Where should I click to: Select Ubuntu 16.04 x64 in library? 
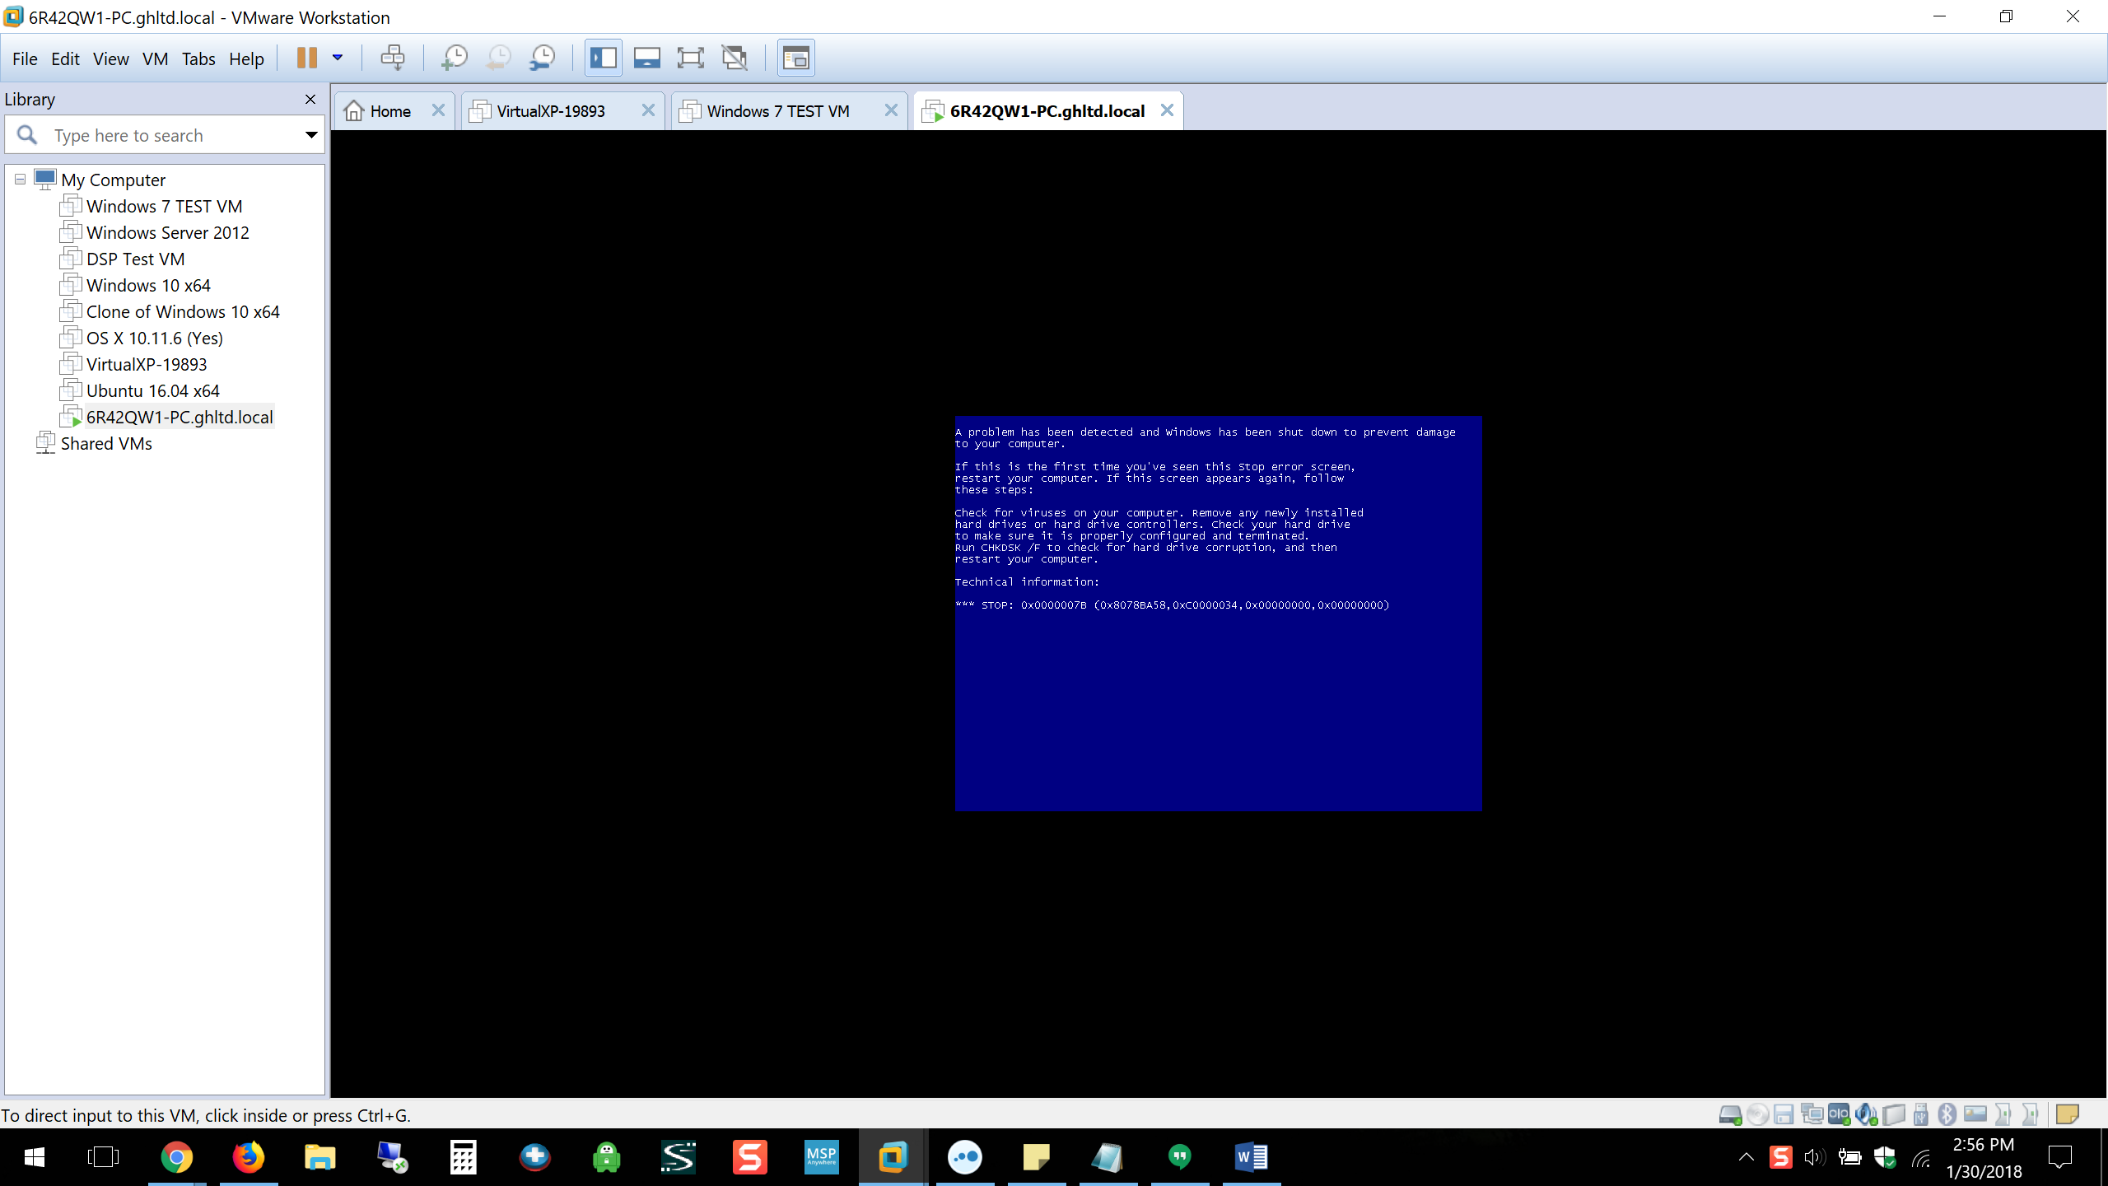[152, 391]
